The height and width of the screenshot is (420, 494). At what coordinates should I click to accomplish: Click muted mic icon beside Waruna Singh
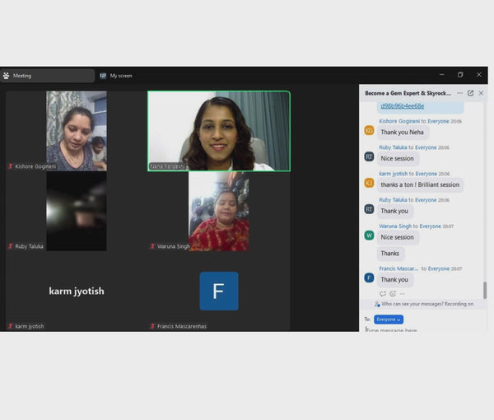pyautogui.click(x=152, y=246)
